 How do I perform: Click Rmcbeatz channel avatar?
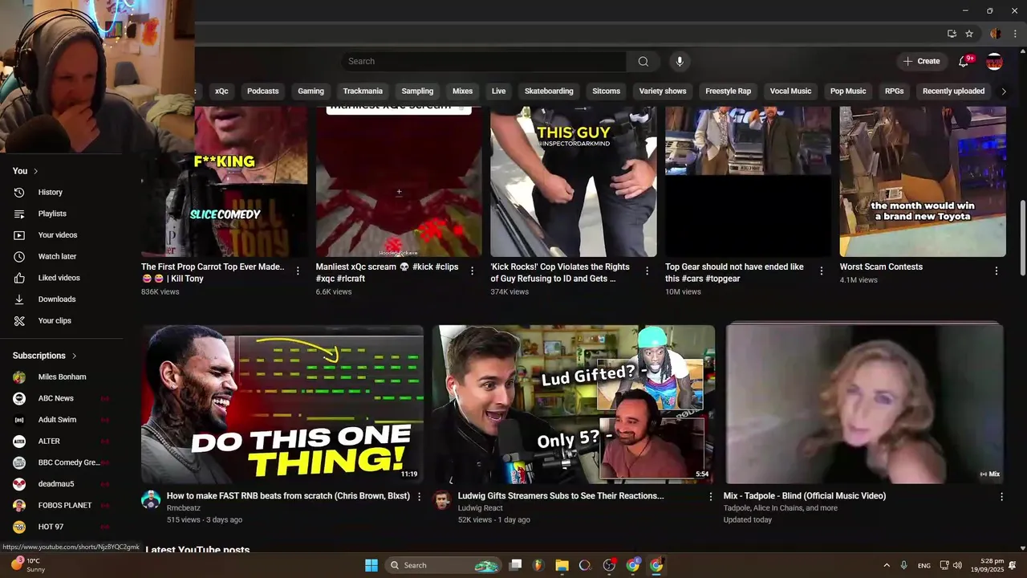(151, 501)
